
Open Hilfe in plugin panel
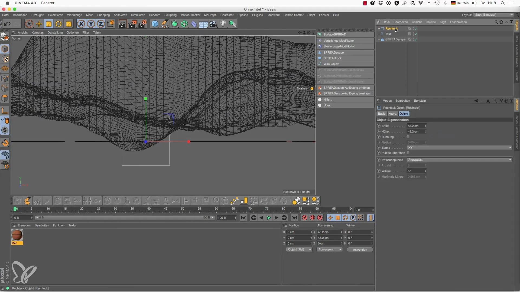[x=346, y=100]
